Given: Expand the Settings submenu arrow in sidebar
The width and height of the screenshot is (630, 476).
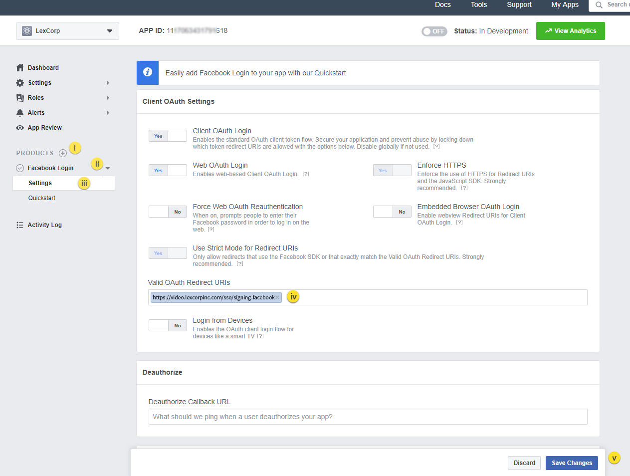Looking at the screenshot, I should (108, 83).
